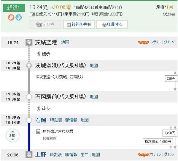Open 地図 link next to 茨城空港 departure

(65, 42)
